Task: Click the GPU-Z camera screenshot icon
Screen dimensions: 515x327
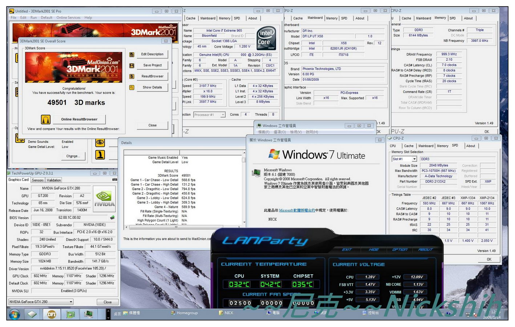Action: click(115, 179)
